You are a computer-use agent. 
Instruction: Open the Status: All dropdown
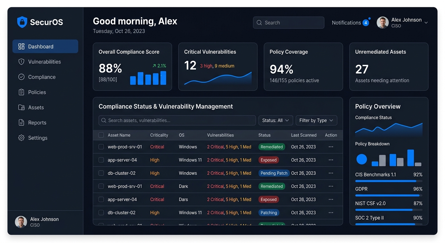coord(275,120)
